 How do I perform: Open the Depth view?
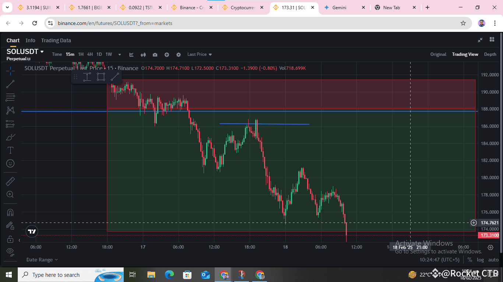(490, 54)
